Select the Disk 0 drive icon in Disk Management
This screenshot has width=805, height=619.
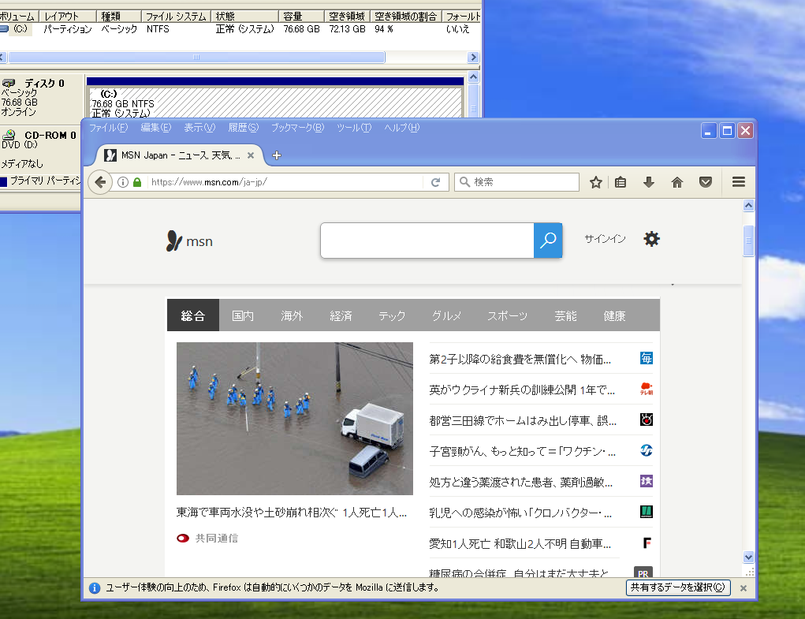pos(9,83)
